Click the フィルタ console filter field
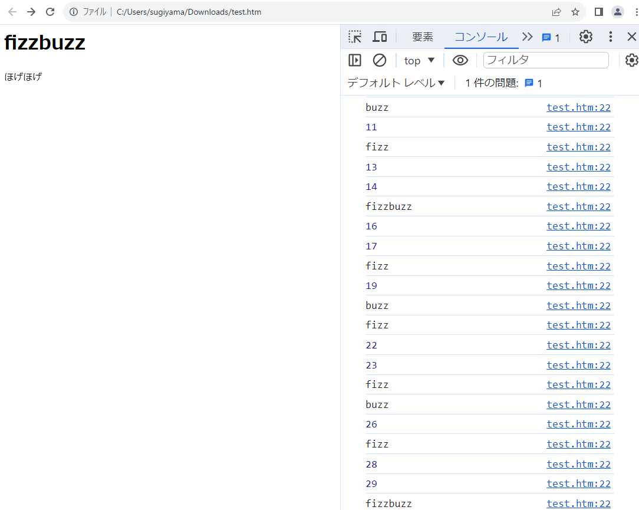Viewport: 639px width, 510px height. point(546,60)
